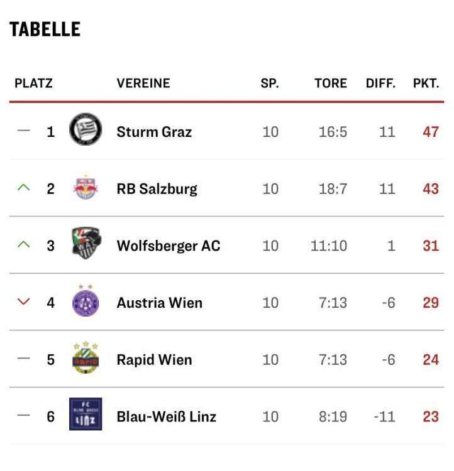The height and width of the screenshot is (471, 454).
Task: Click the Blau-Weiß Linz club logo
Action: (x=86, y=414)
